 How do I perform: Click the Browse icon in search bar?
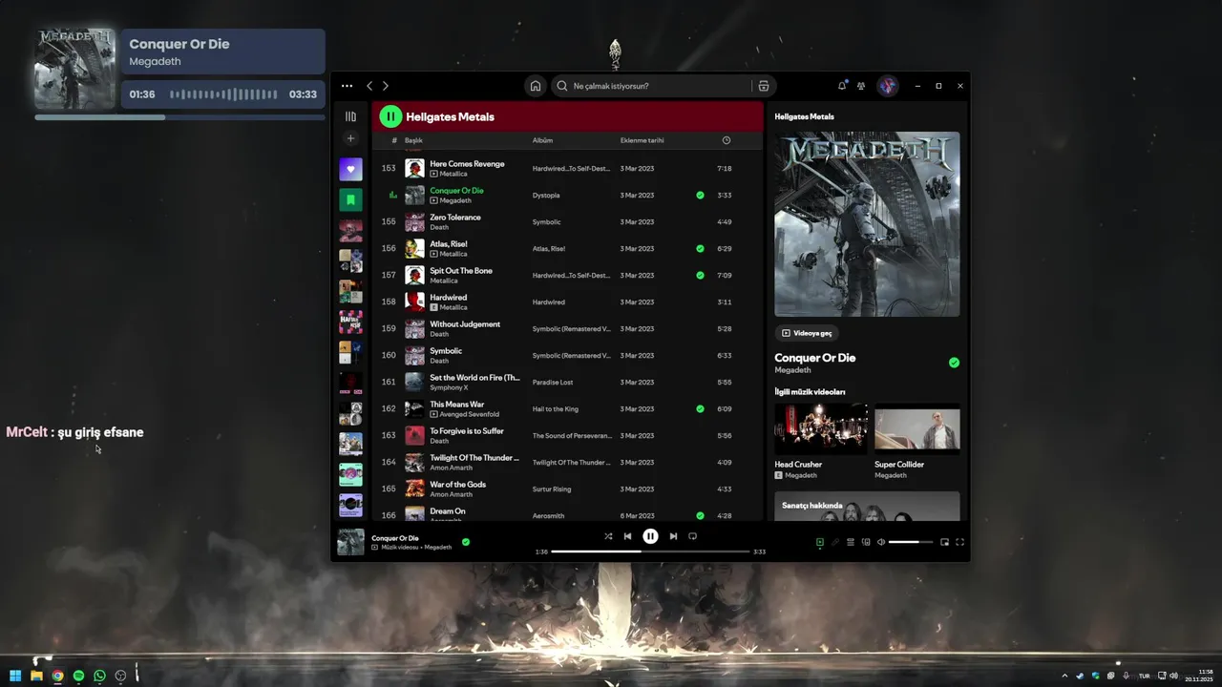point(764,86)
